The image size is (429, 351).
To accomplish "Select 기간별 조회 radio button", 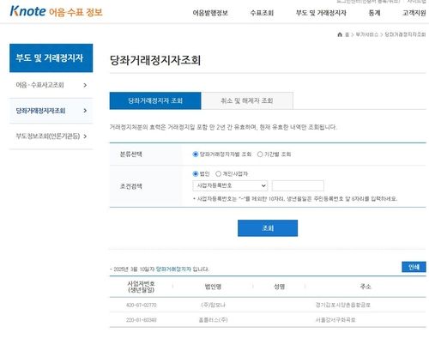I will point(260,154).
